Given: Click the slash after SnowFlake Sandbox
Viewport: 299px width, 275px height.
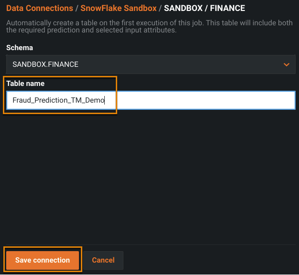Looking at the screenshot, I should pyautogui.click(x=160, y=8).
